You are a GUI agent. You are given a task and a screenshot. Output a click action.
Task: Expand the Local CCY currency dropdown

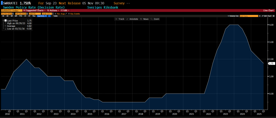pos(47,13)
